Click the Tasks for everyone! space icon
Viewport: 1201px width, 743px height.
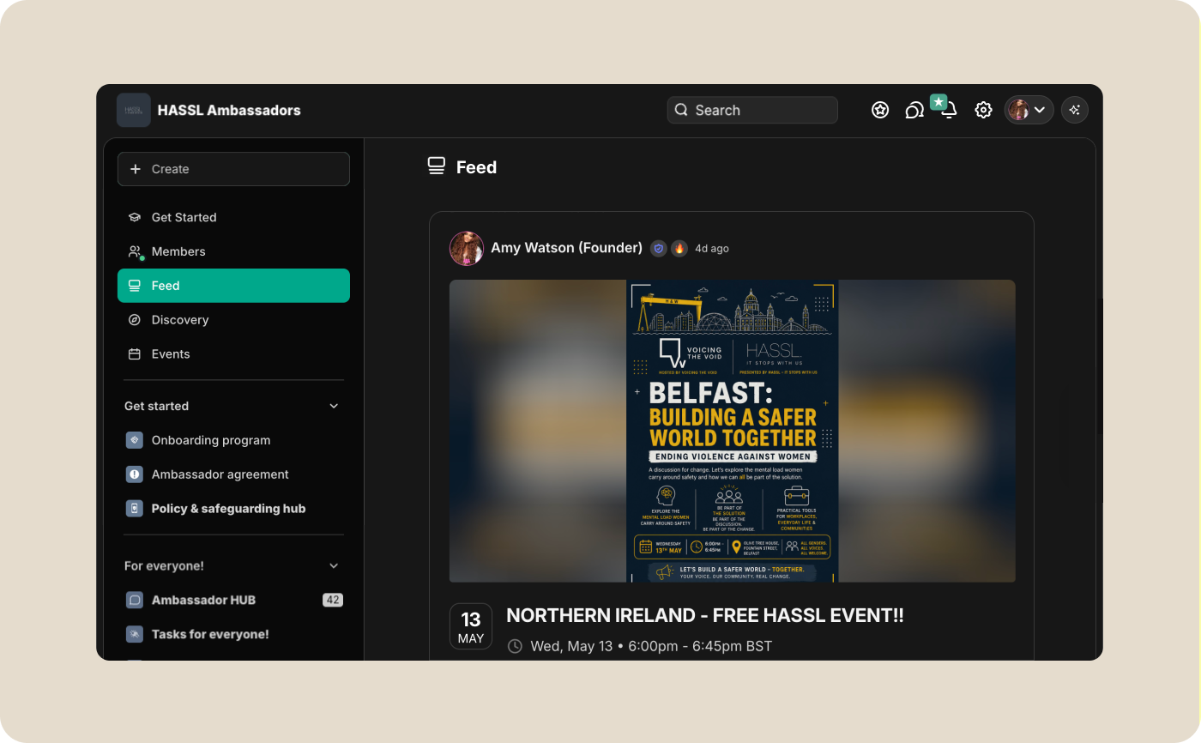pos(134,634)
